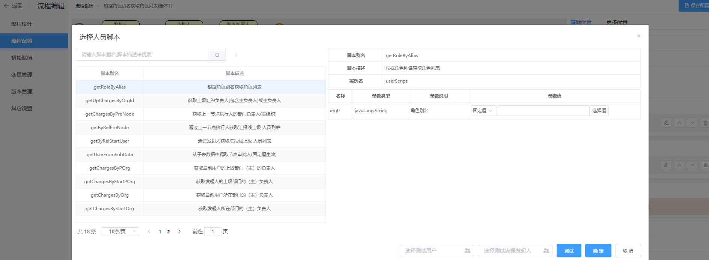Go to previous page arrow

coord(149,231)
